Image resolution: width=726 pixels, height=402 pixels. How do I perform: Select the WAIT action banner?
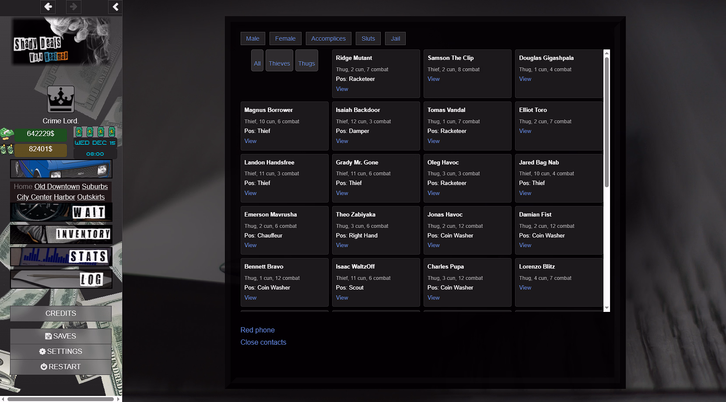tap(61, 212)
